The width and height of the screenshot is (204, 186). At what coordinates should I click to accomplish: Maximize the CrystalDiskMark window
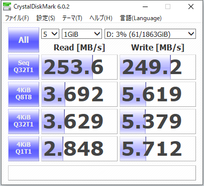pyautogui.click(x=168, y=7)
